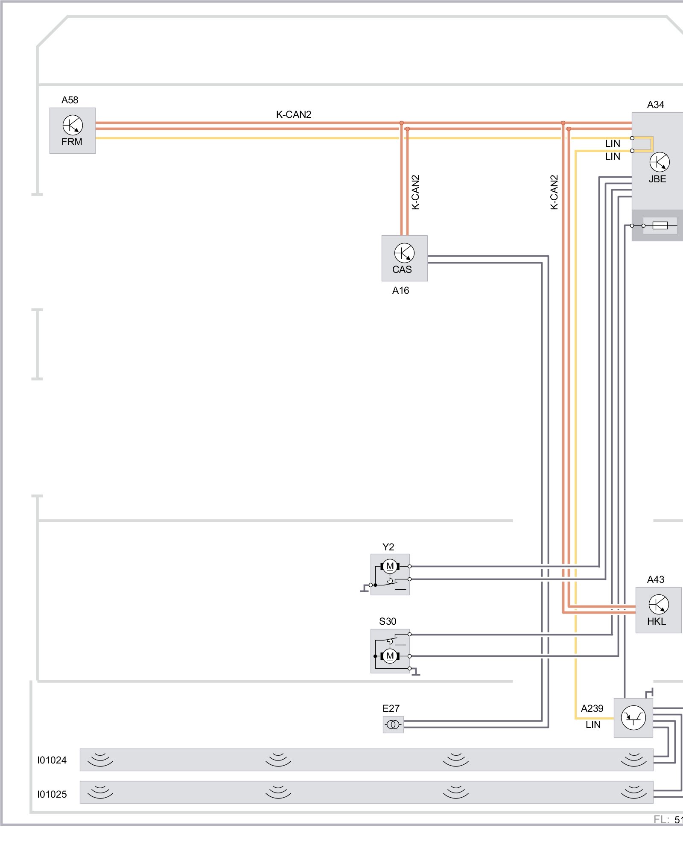Click the CAS control unit symbol
Image resolution: width=683 pixels, height=854 pixels.
point(404,253)
